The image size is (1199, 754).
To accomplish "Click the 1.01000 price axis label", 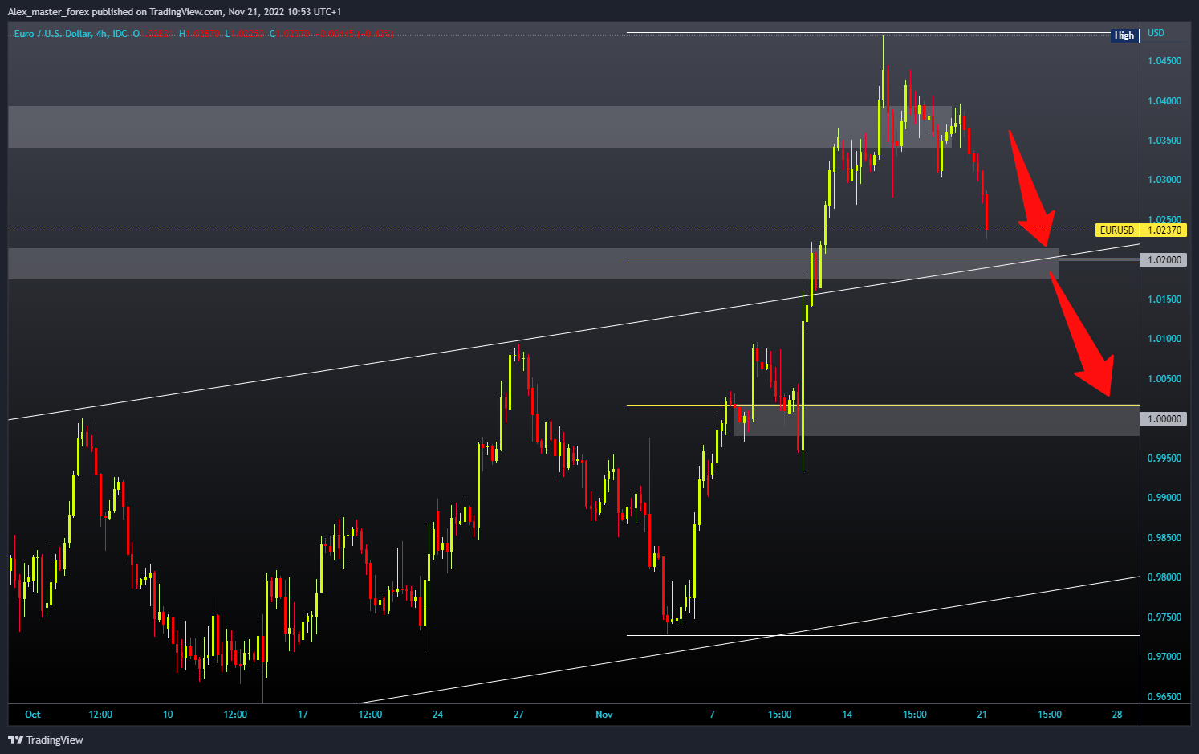I will 1164,339.
